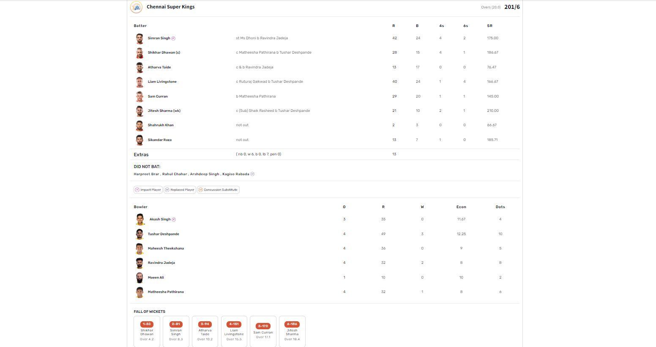Open Liam Livingstone batter name
Screen dimensions: 656x347
[162, 82]
